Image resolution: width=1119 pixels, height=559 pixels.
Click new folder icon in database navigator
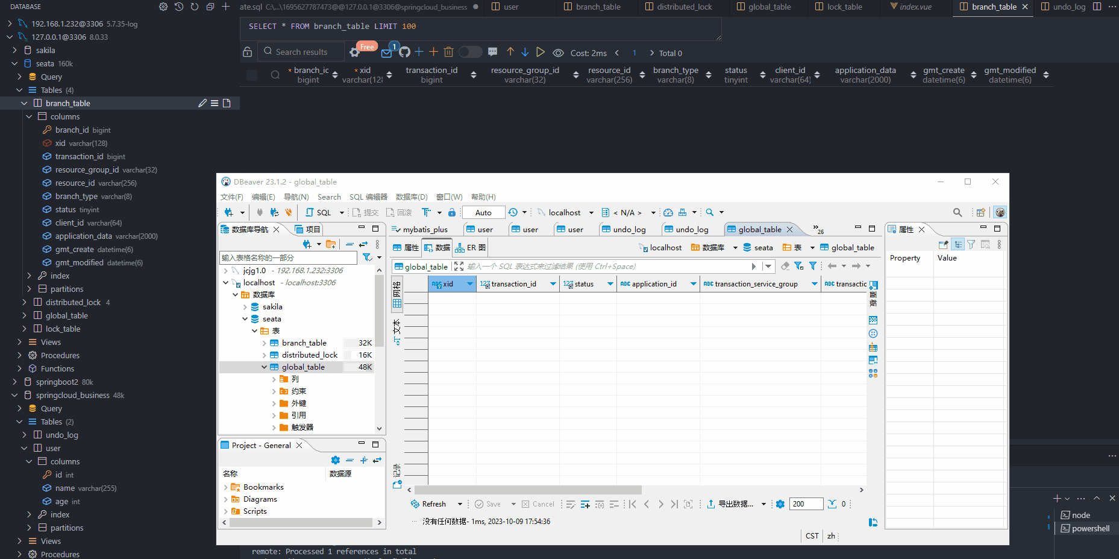(331, 244)
